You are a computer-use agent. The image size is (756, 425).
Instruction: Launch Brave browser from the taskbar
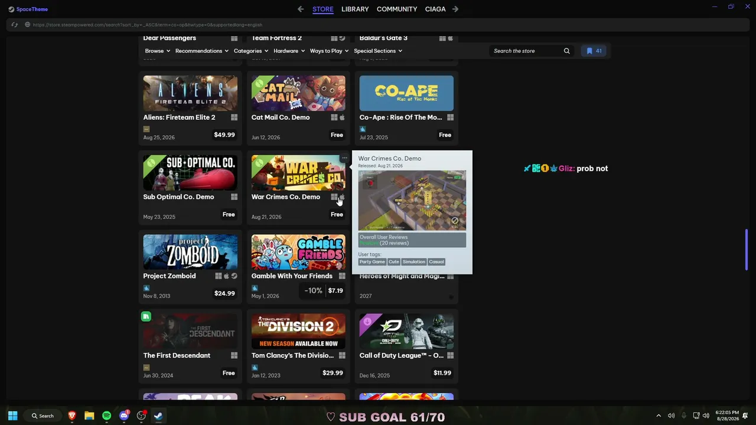pos(72,416)
